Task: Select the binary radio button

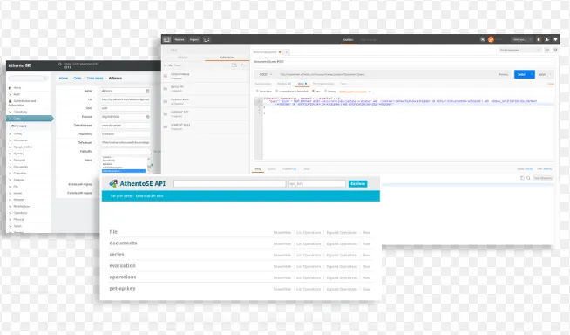Action: click(326, 92)
